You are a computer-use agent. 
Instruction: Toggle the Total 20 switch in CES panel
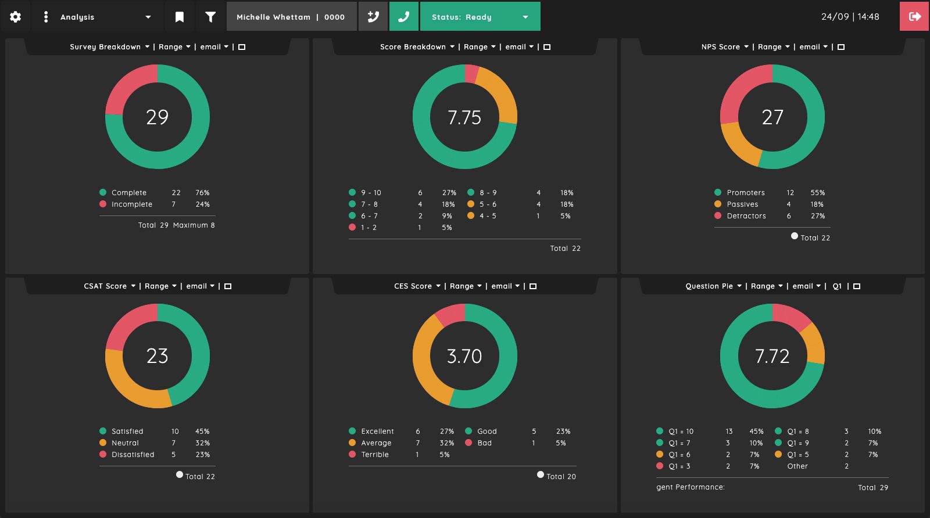click(541, 474)
